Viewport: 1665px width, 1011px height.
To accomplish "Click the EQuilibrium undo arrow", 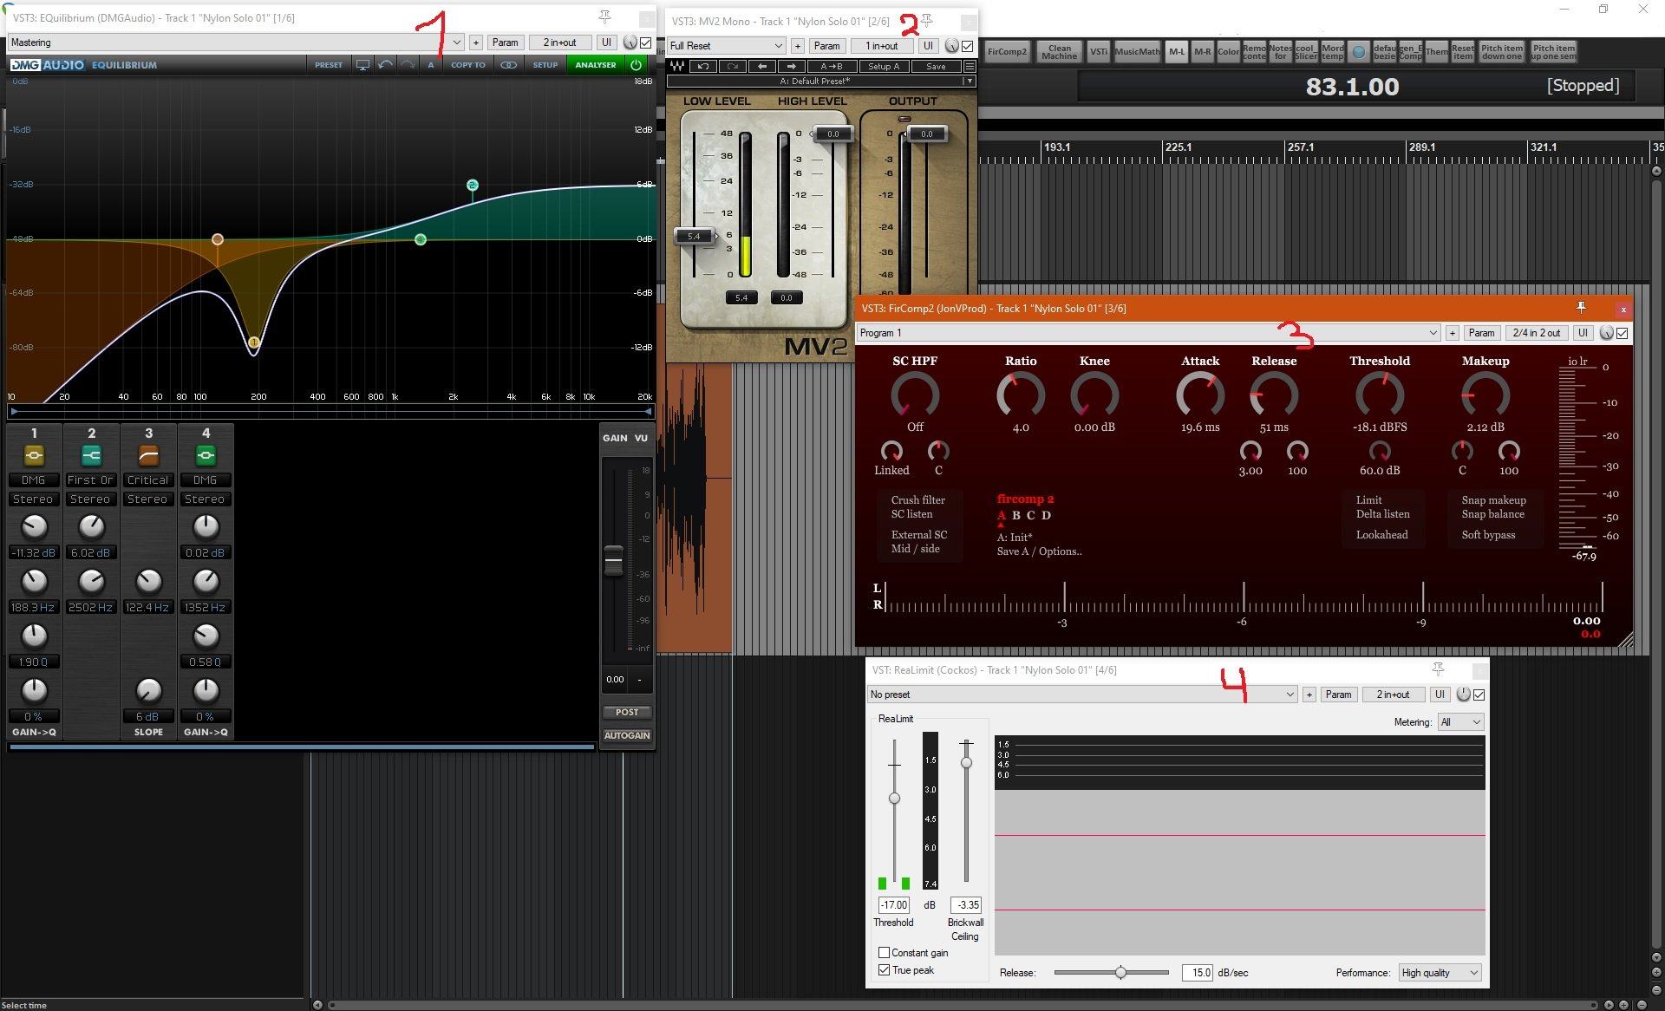I will pyautogui.click(x=385, y=65).
